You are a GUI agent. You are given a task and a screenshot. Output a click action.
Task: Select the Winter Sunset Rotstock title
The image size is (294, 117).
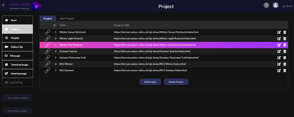(x=73, y=32)
